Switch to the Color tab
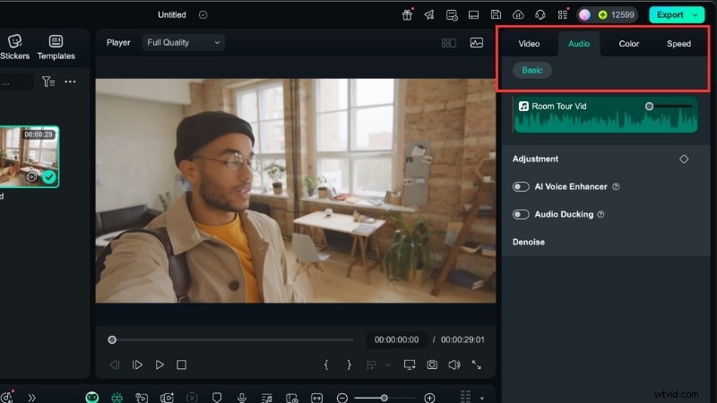Viewport: 717px width, 403px height. (x=629, y=44)
